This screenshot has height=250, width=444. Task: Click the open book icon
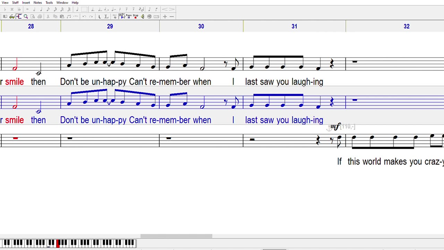coord(5,16)
